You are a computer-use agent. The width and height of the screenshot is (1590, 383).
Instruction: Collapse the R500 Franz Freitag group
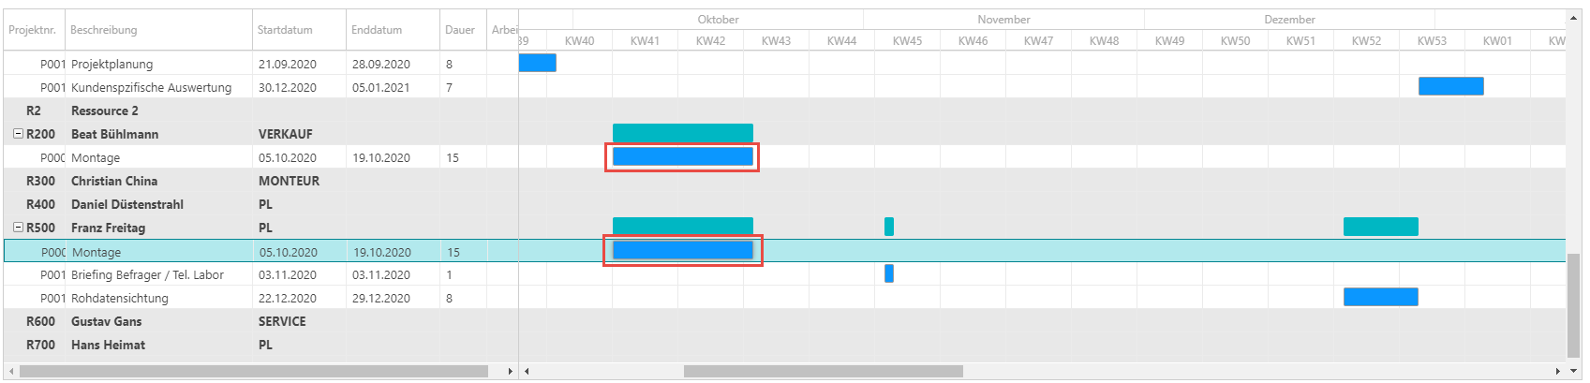(18, 228)
